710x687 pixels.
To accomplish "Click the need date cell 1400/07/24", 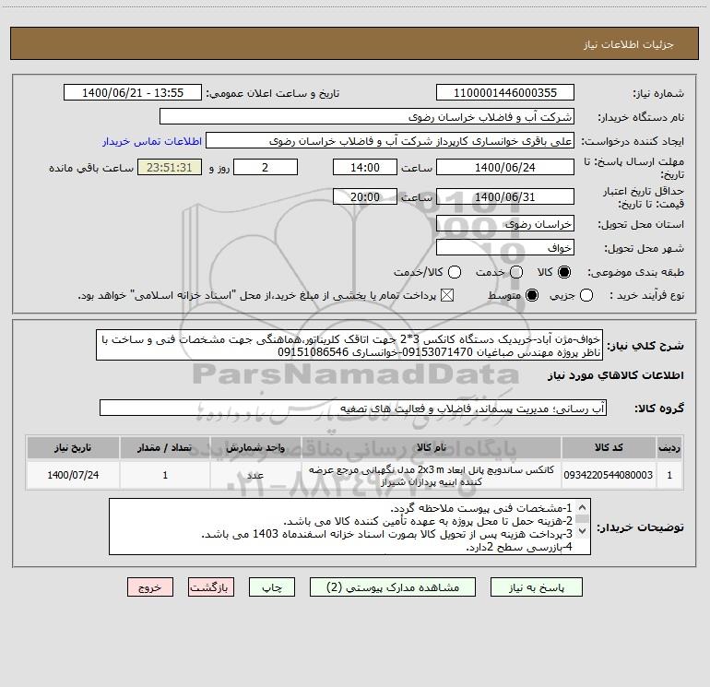I will (73, 475).
